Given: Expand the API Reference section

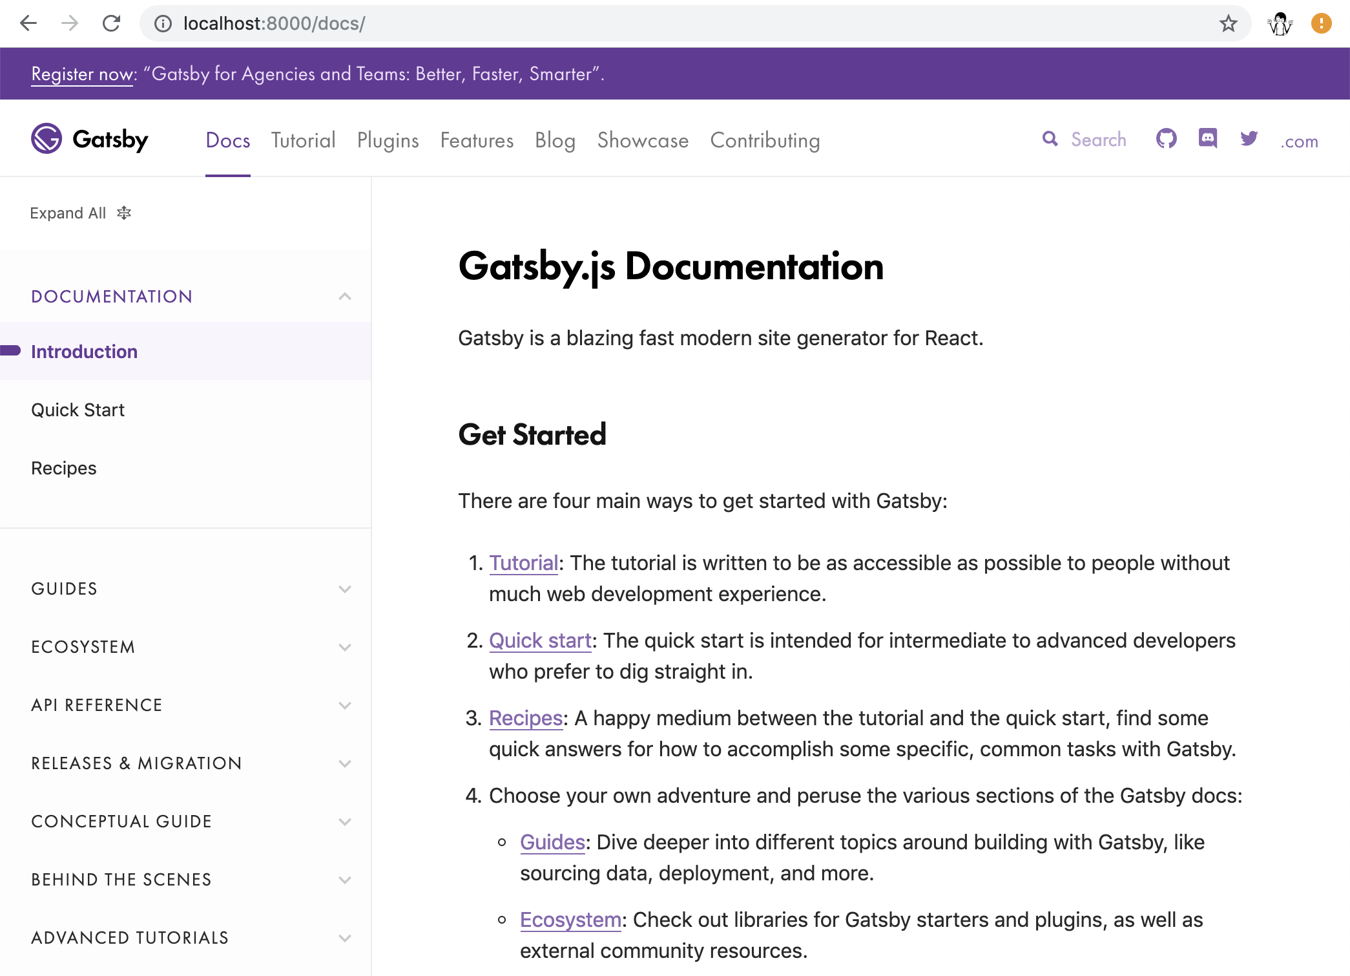Looking at the screenshot, I should 345,705.
